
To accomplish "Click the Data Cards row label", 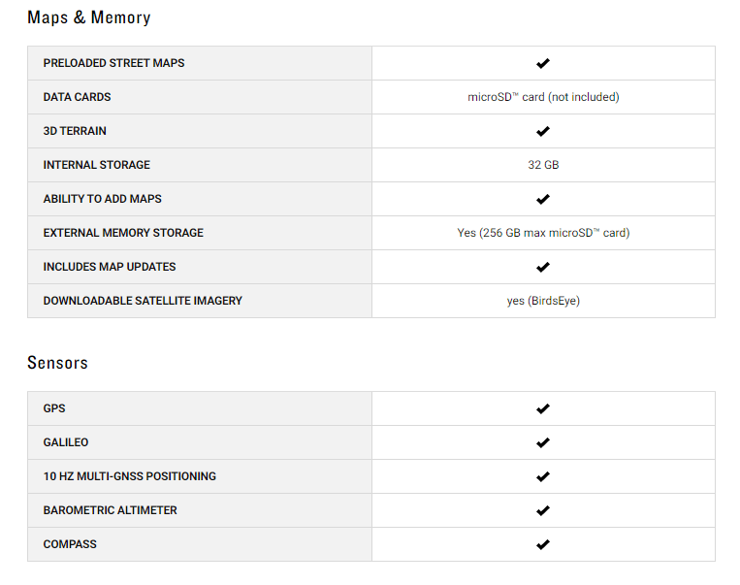I will (x=77, y=97).
